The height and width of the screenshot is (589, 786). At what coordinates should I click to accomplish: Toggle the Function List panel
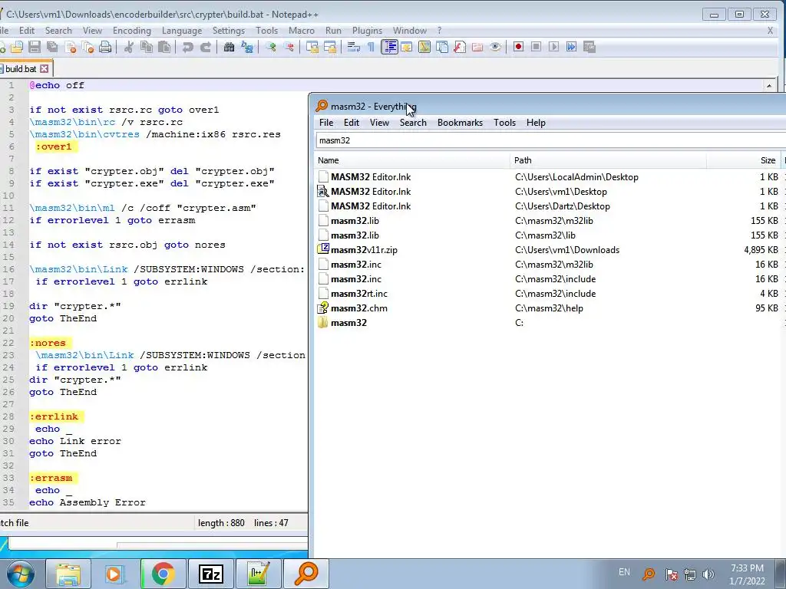[460, 47]
